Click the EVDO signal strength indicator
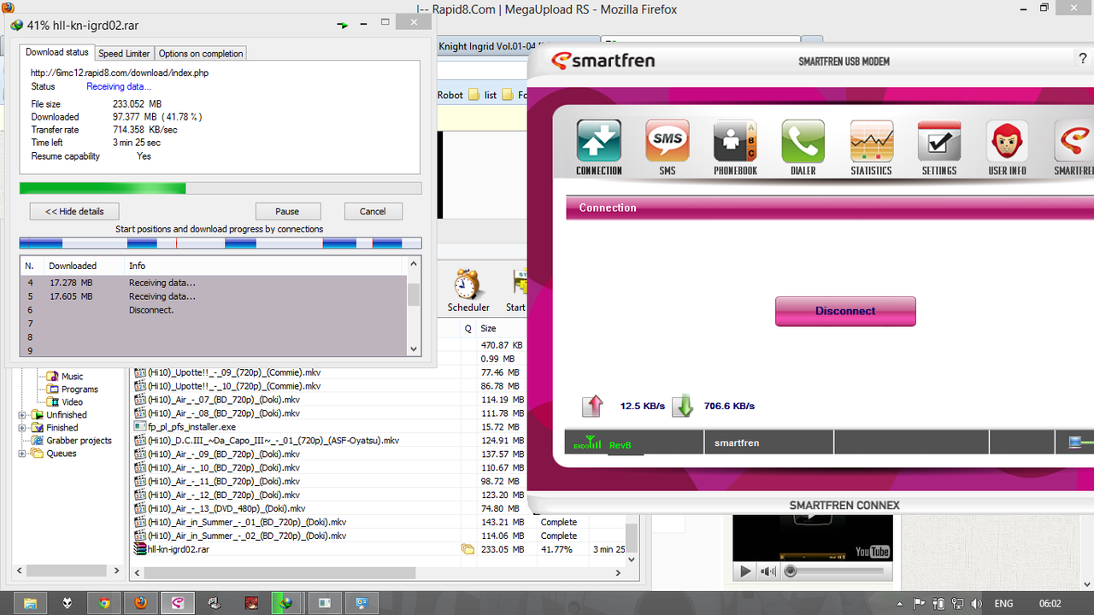 point(587,443)
